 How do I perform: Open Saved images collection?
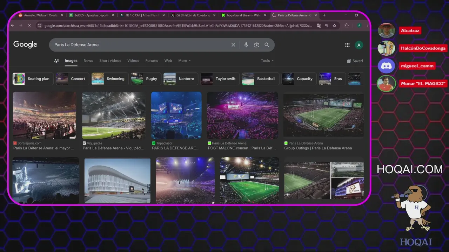tap(355, 61)
